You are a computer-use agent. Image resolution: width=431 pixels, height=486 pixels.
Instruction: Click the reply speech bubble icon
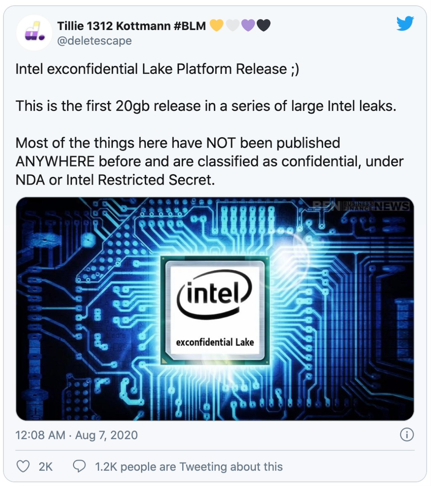point(79,466)
